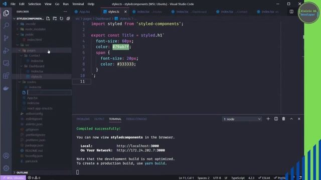Open Explorer views and more actions menu
Image resolution: width=321 pixels, height=180 pixels.
click(65, 11)
